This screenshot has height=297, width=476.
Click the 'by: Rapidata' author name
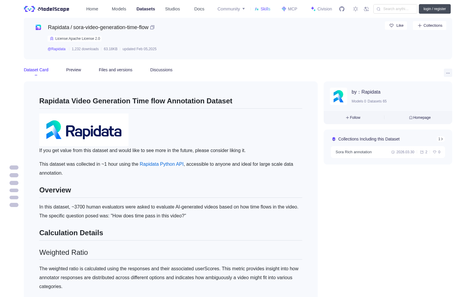point(366,92)
